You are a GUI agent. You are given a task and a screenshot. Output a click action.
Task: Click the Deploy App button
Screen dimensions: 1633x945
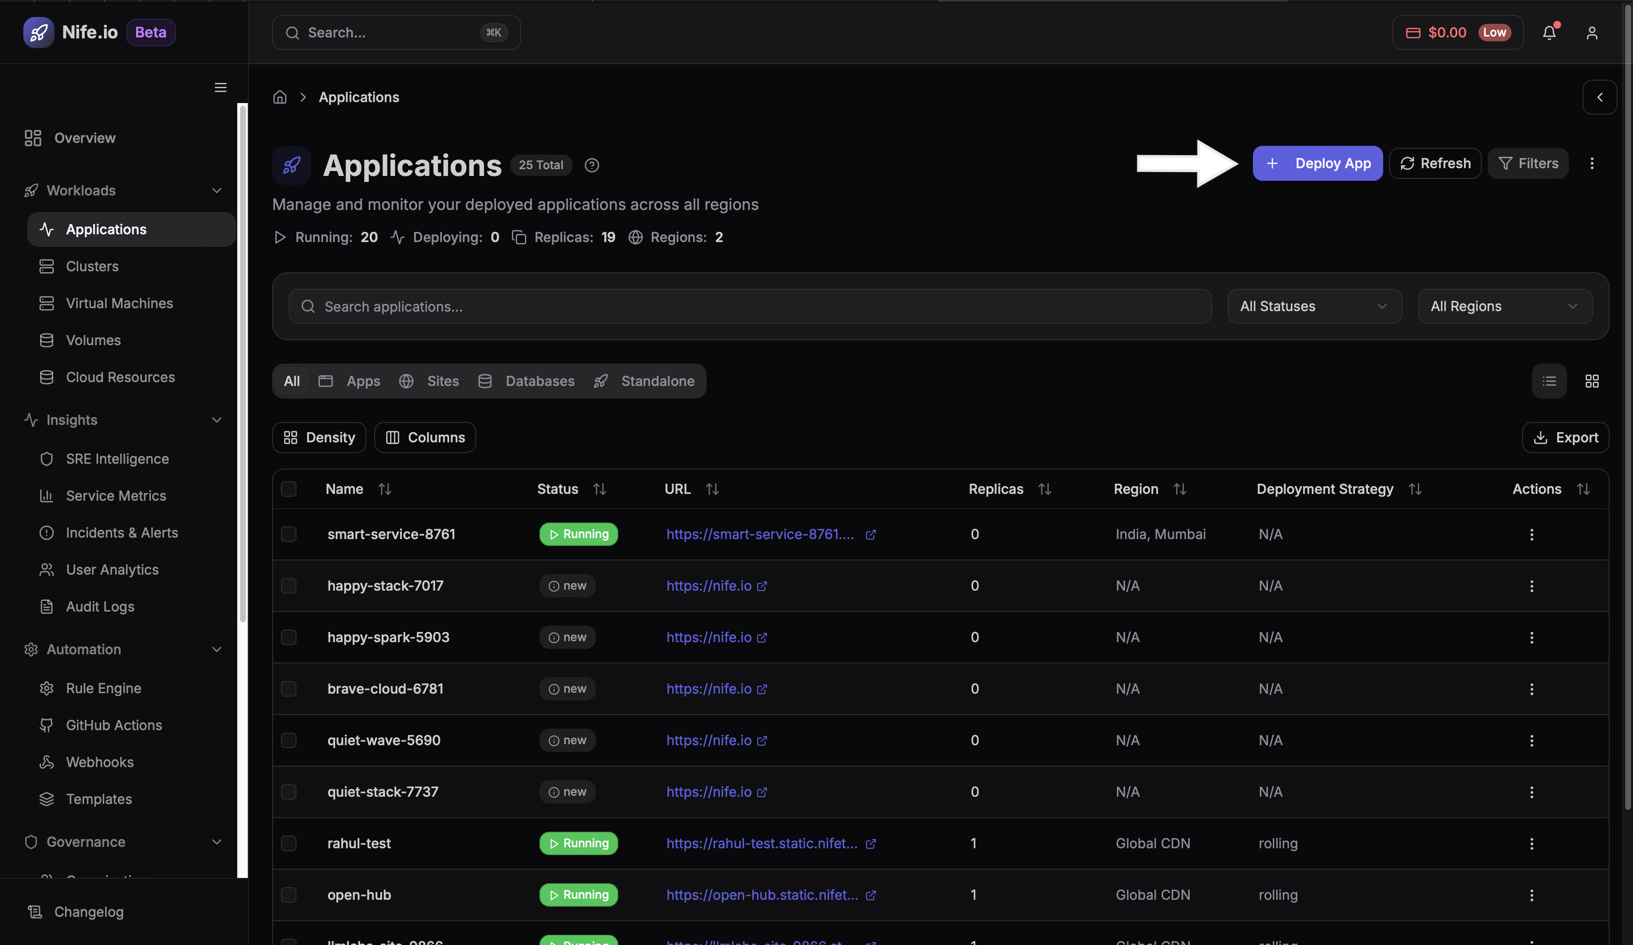(1318, 163)
